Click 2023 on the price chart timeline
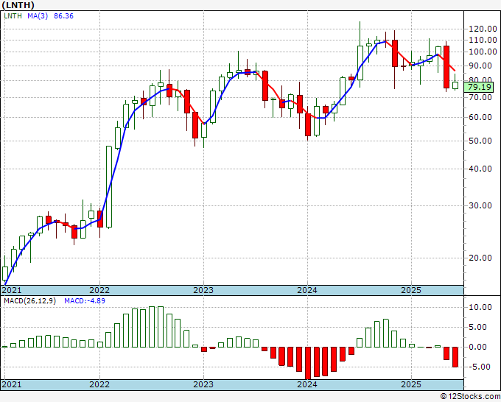Screen dimensions: 501x402 [x=203, y=290]
